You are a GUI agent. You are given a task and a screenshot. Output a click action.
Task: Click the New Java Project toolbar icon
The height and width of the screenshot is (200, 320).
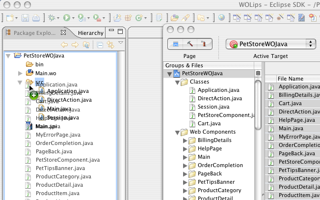click(x=117, y=18)
